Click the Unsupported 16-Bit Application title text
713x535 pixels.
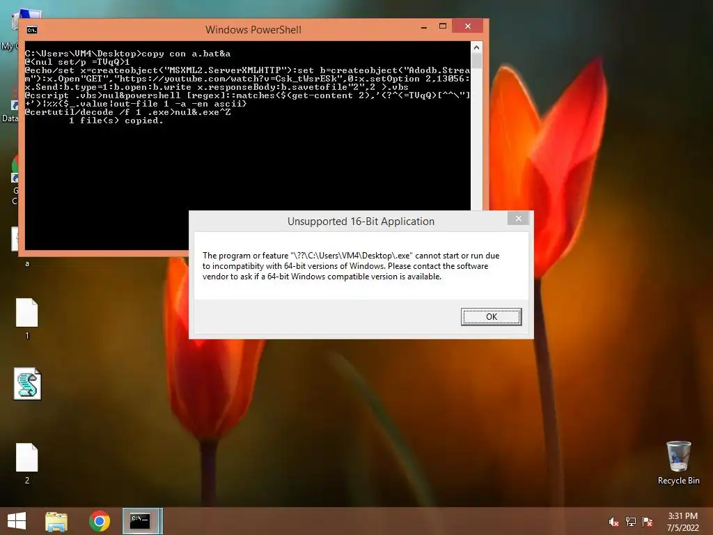point(361,222)
